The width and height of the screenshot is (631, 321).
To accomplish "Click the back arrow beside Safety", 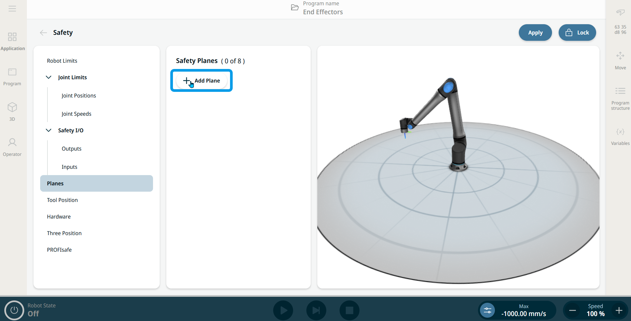I will point(43,32).
